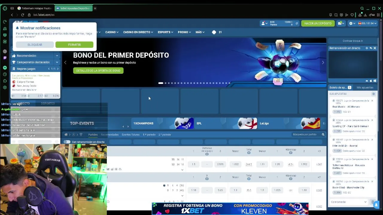The height and width of the screenshot is (215, 383).
Task: Reload the page with the refresh icon
Action: [22, 15]
